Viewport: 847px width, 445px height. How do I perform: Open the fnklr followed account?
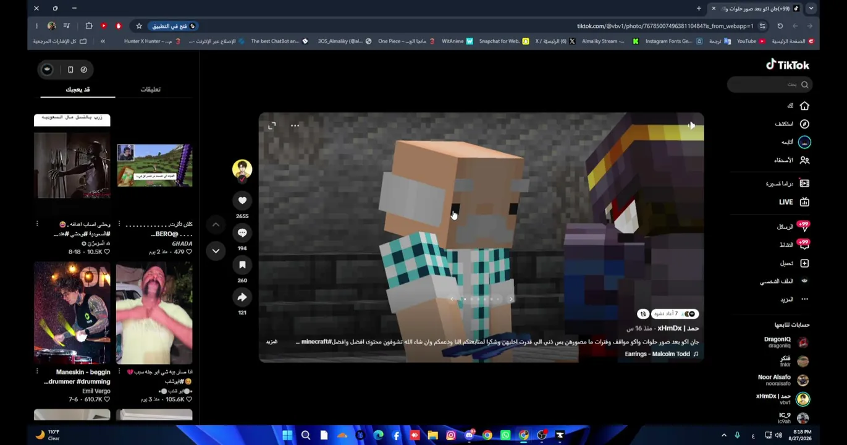pos(794,361)
